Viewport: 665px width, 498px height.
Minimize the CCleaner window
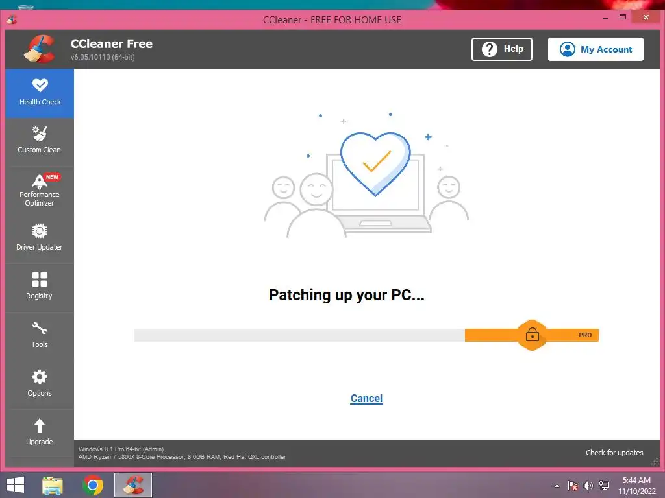pos(605,18)
